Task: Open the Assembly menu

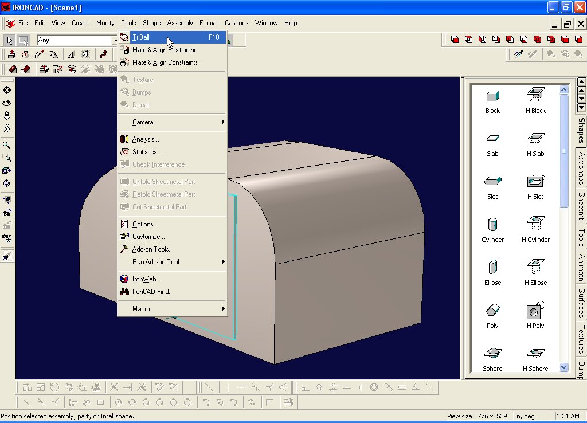Action: [x=180, y=23]
